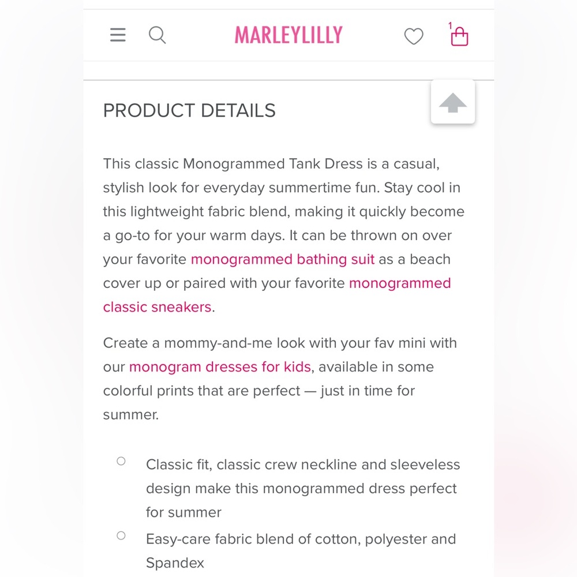Follow the monogrammed bathing suit link
Viewport: 577px width, 577px height.
(x=283, y=260)
